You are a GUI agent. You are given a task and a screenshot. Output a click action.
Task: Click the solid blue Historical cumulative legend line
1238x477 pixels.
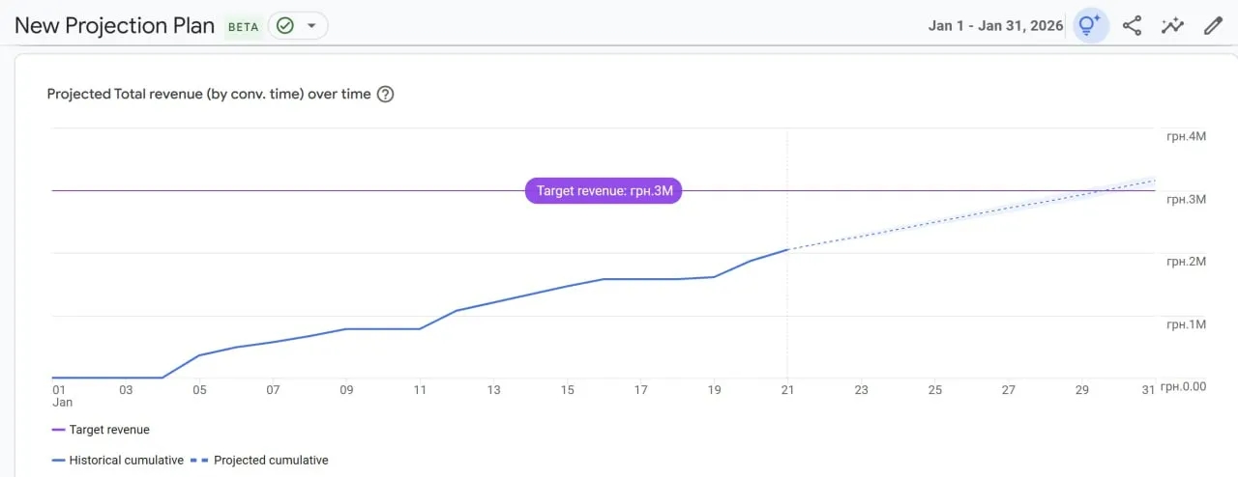pyautogui.click(x=58, y=461)
